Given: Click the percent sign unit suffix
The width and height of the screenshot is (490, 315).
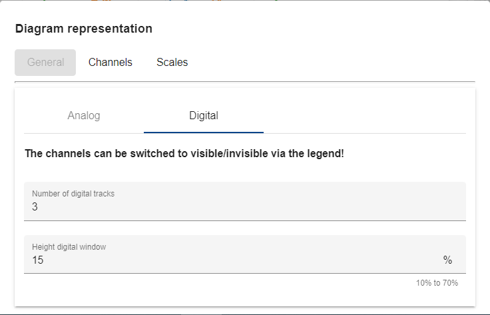Looking at the screenshot, I should (x=447, y=260).
